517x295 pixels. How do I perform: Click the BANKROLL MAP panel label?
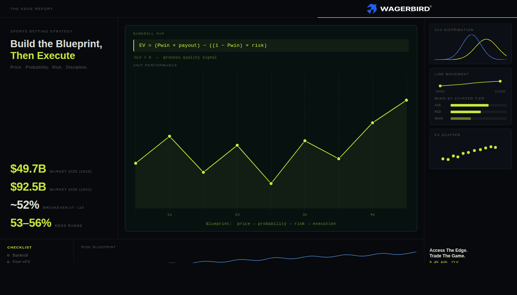149,34
